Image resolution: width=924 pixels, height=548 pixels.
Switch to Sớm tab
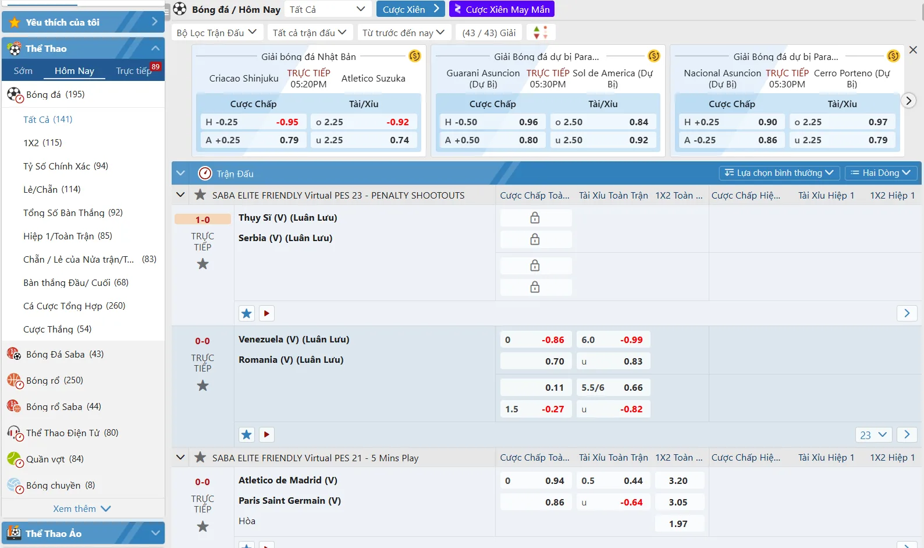23,70
